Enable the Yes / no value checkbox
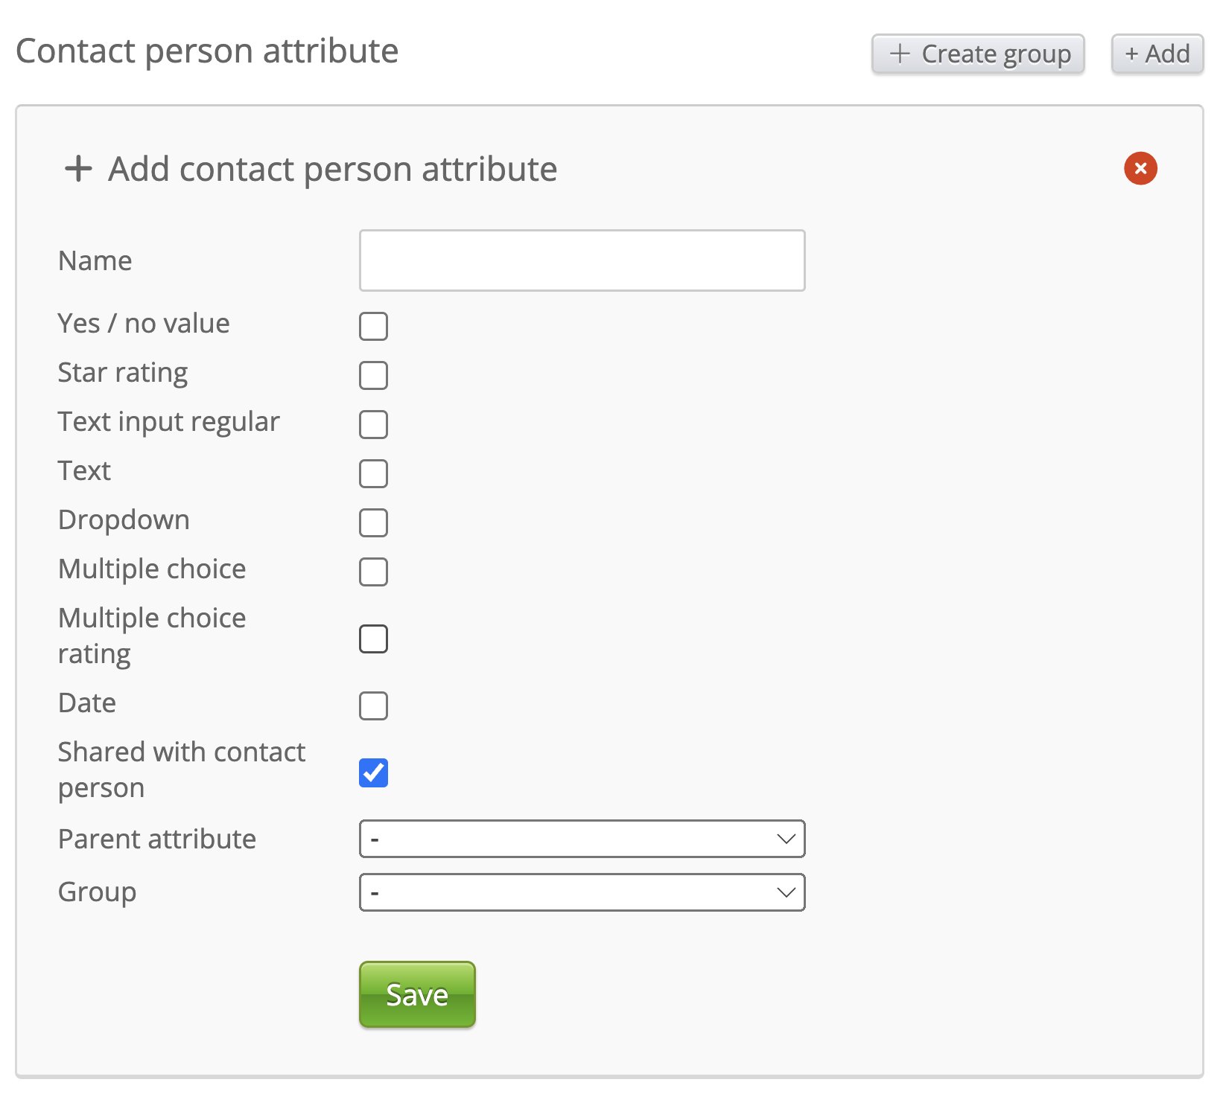 click(x=373, y=326)
